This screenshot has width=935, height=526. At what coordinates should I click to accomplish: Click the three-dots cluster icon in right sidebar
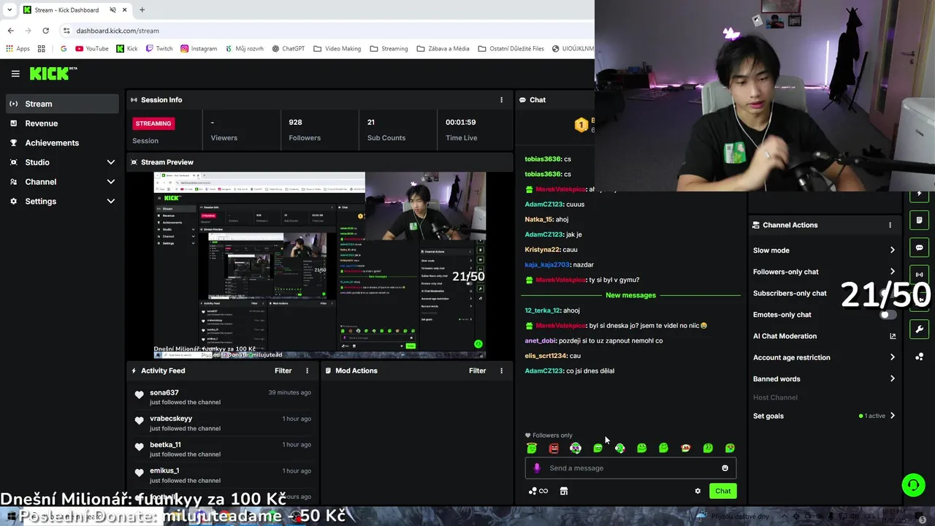[x=920, y=357]
